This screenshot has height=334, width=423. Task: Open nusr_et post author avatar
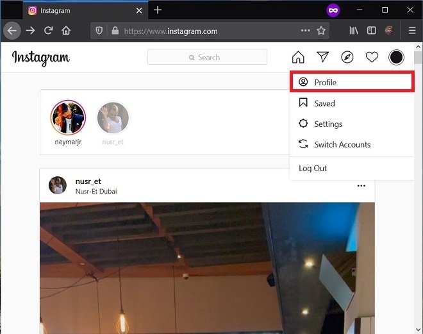[58, 185]
